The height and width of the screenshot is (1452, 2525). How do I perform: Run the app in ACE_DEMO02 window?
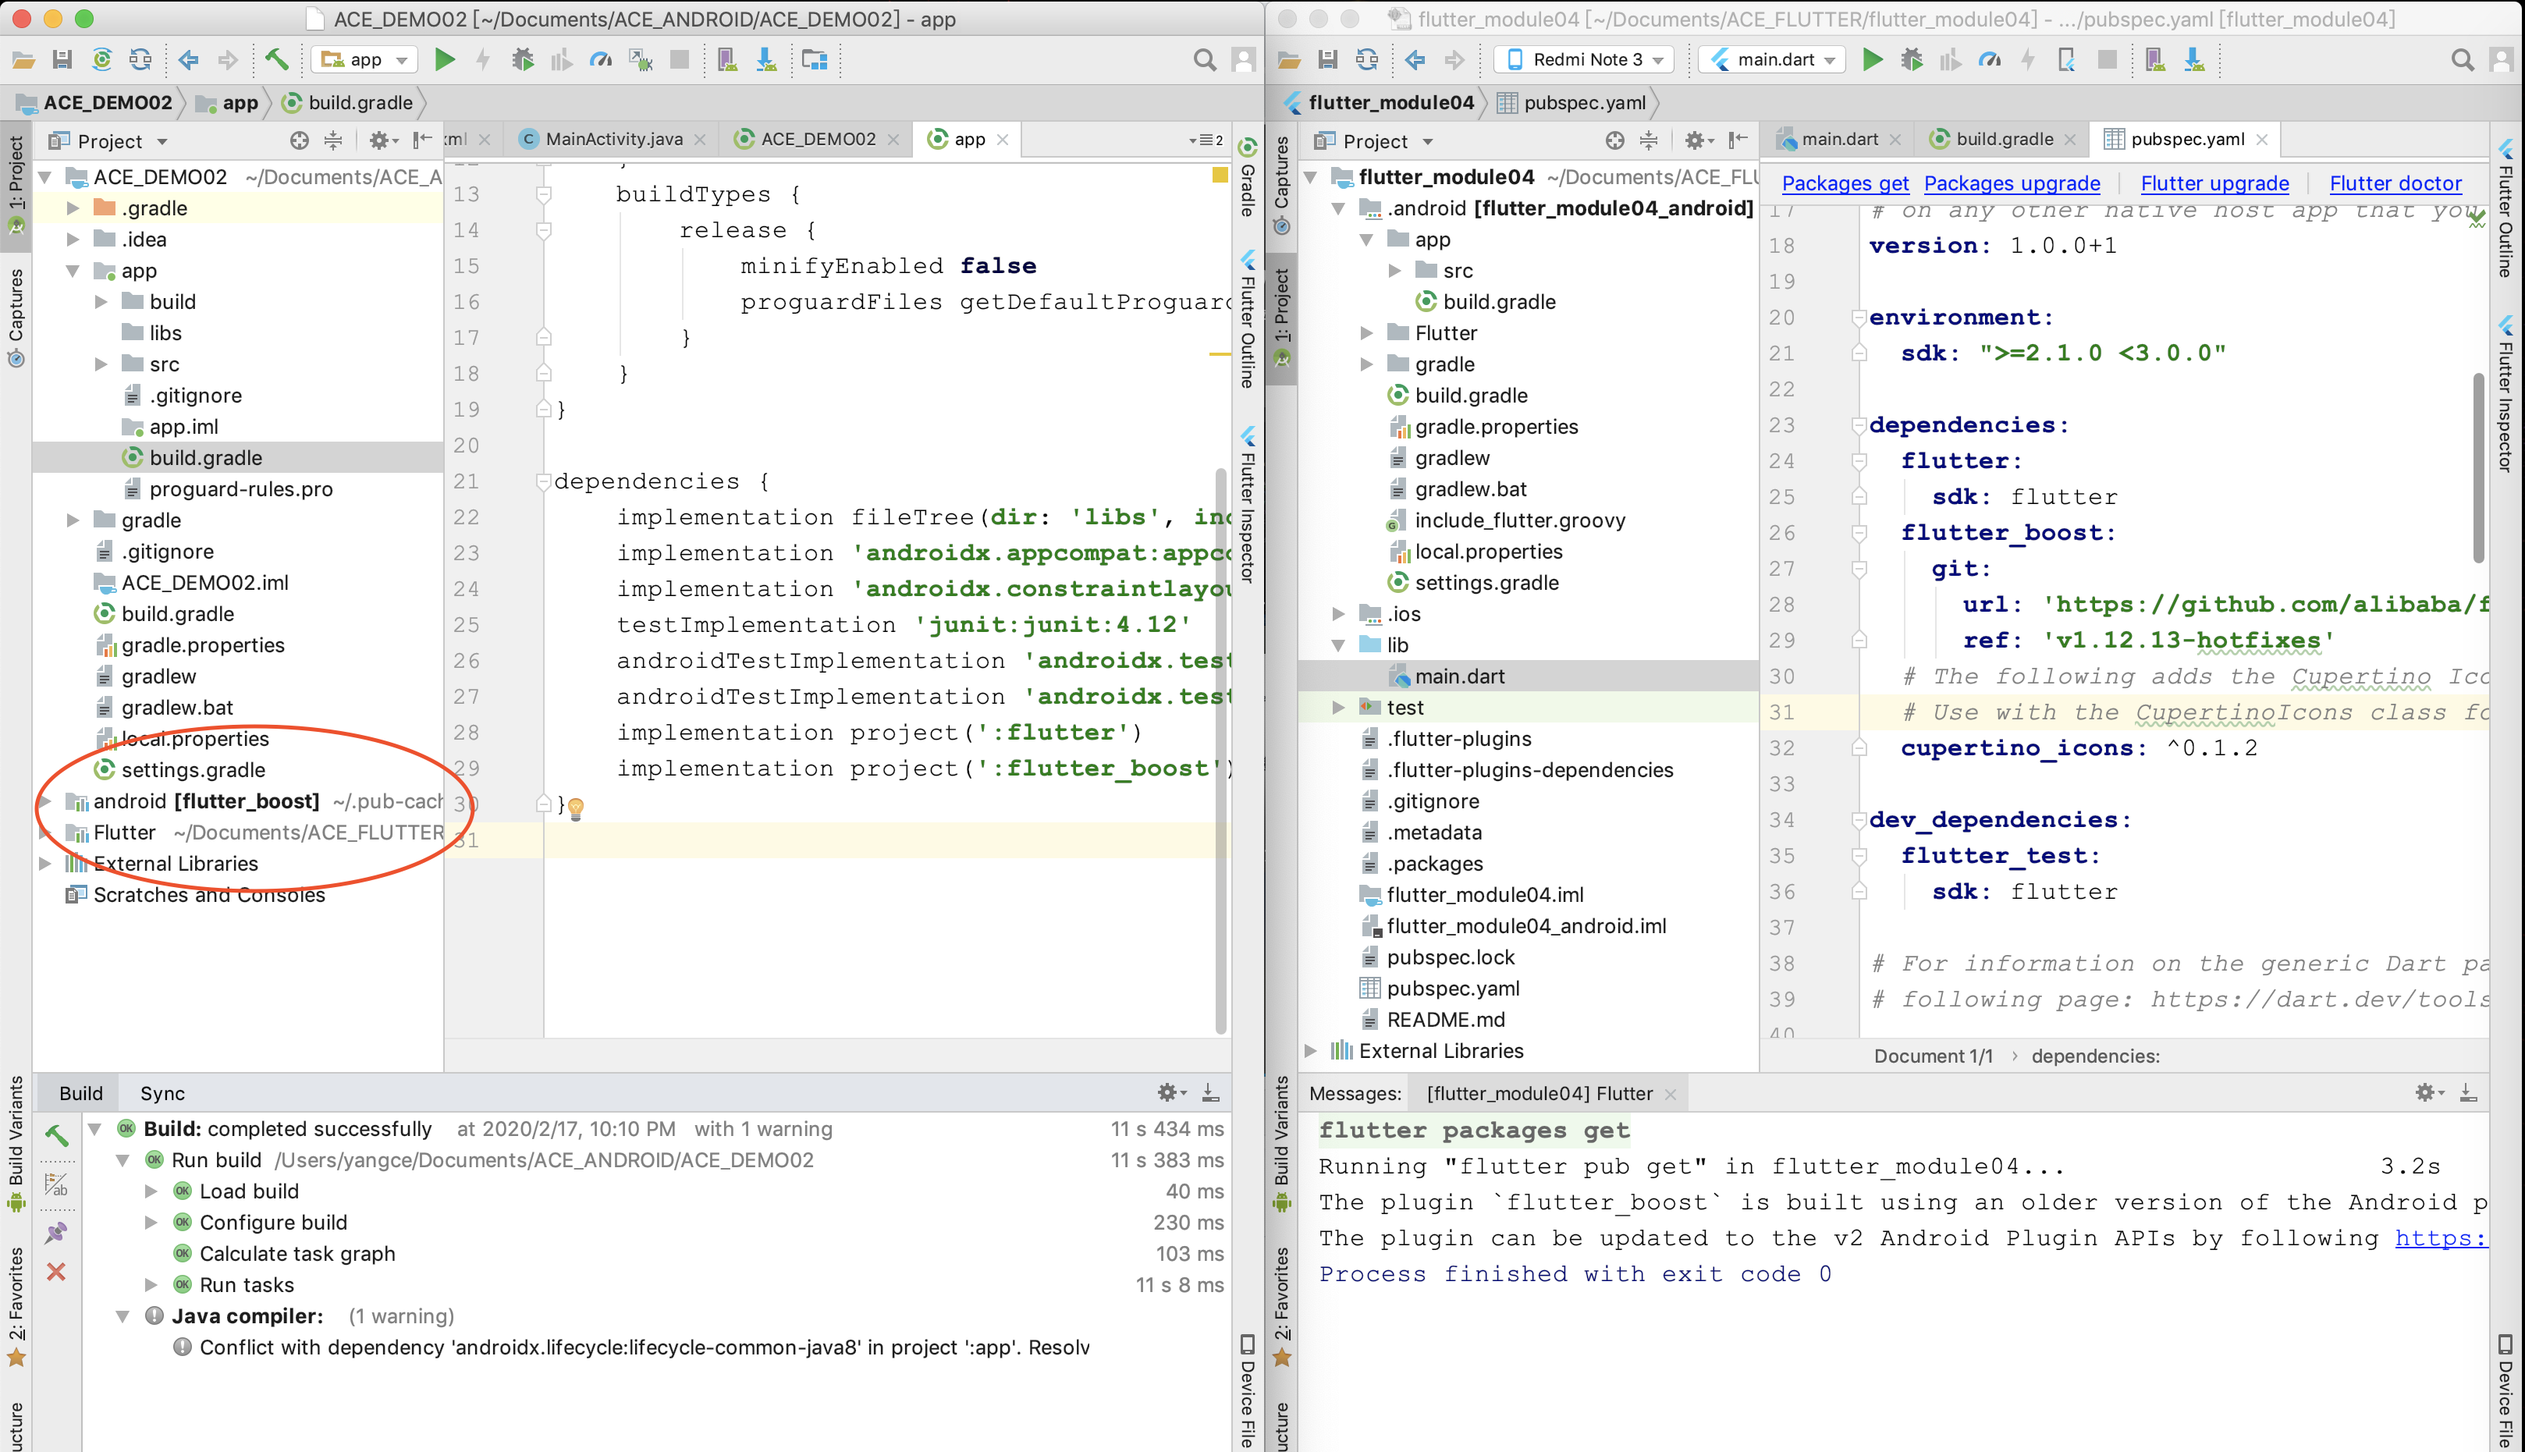click(x=445, y=60)
